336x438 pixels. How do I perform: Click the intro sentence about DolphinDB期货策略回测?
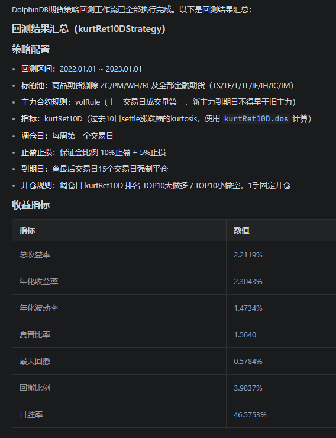click(x=132, y=10)
